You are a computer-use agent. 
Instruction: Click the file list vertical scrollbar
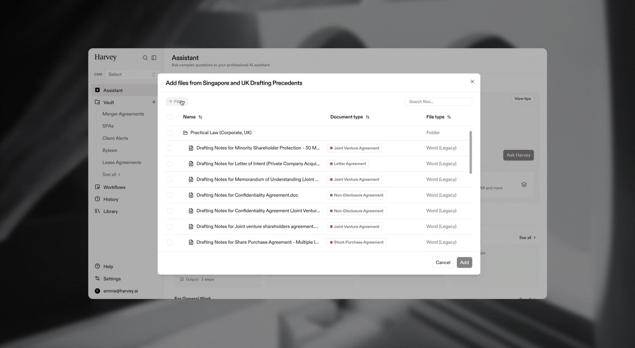471,152
